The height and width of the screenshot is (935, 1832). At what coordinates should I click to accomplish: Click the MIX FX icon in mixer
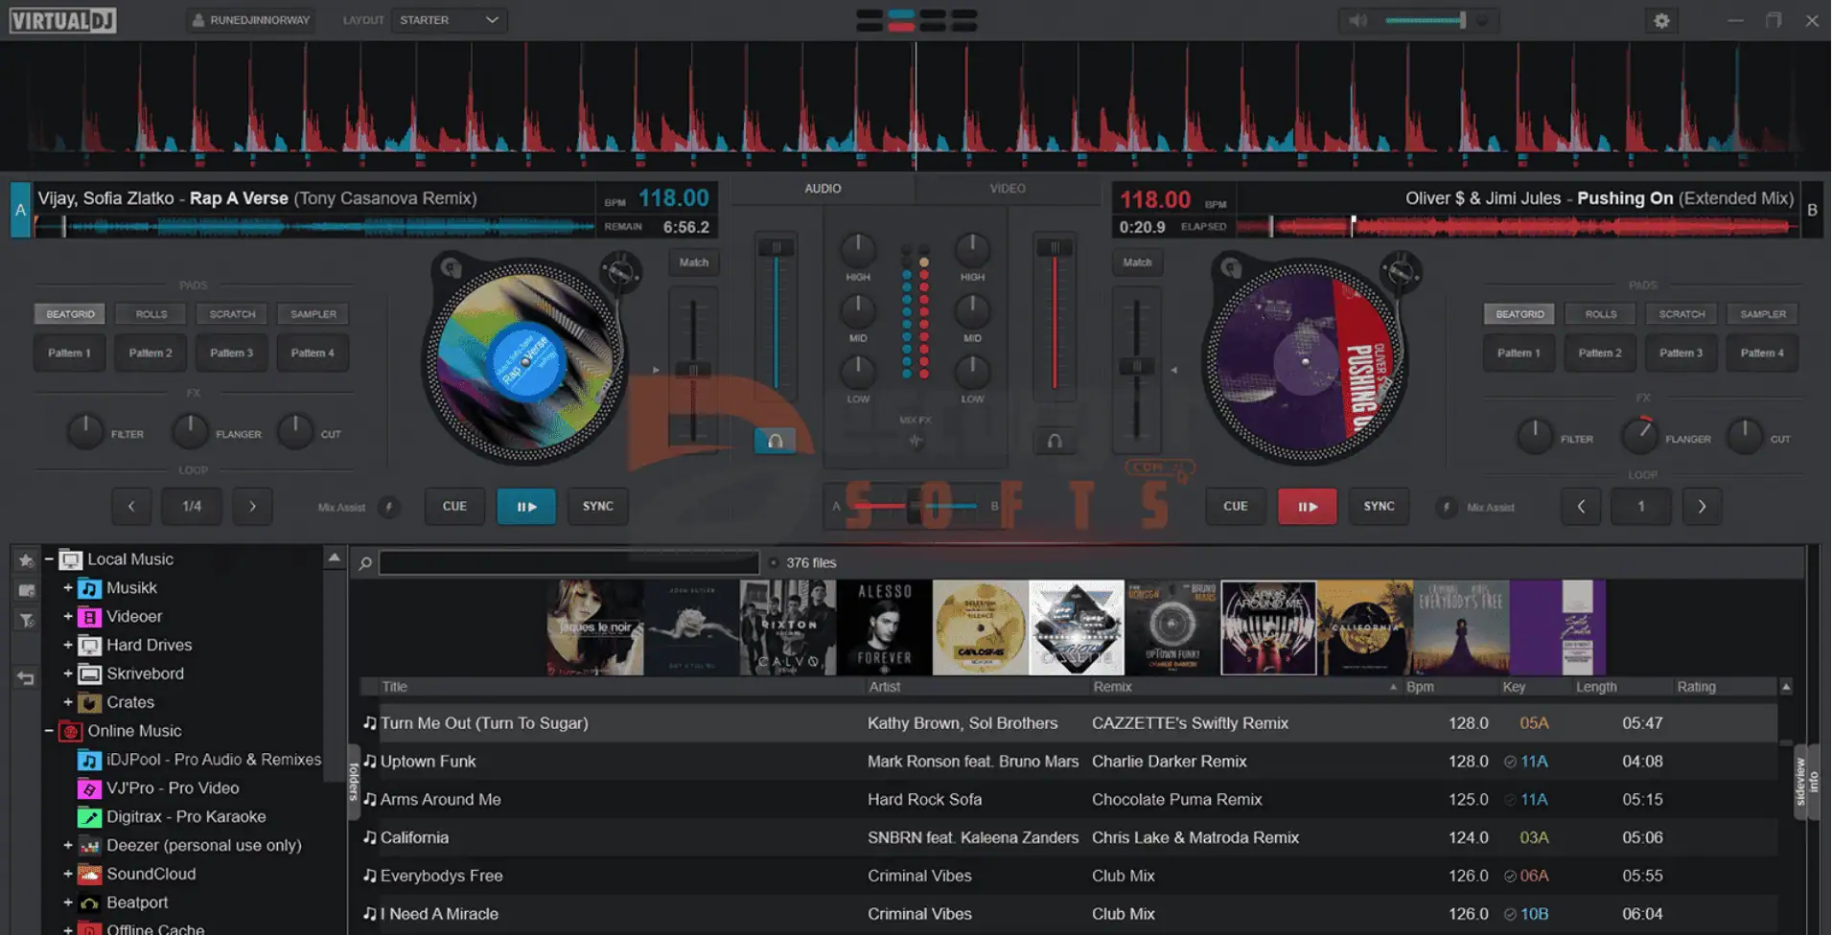tap(916, 441)
